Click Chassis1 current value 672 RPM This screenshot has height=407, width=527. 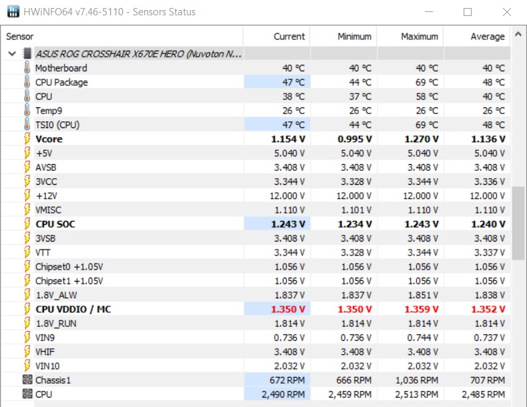pos(287,380)
